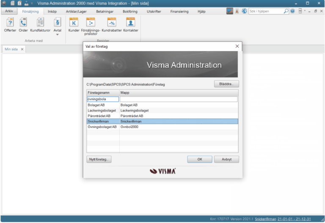Select the Lackeringsbolaget company row

point(162,111)
